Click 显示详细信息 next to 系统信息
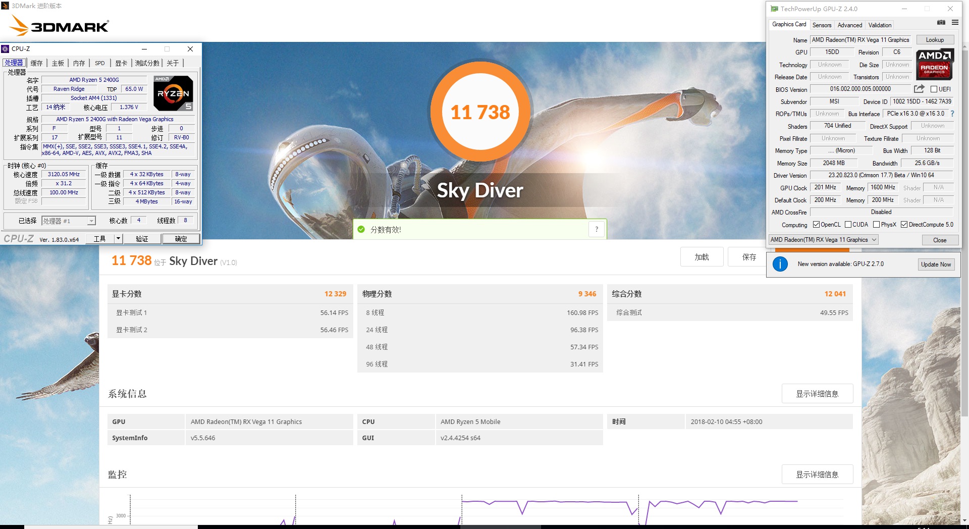The width and height of the screenshot is (969, 529). (x=817, y=394)
